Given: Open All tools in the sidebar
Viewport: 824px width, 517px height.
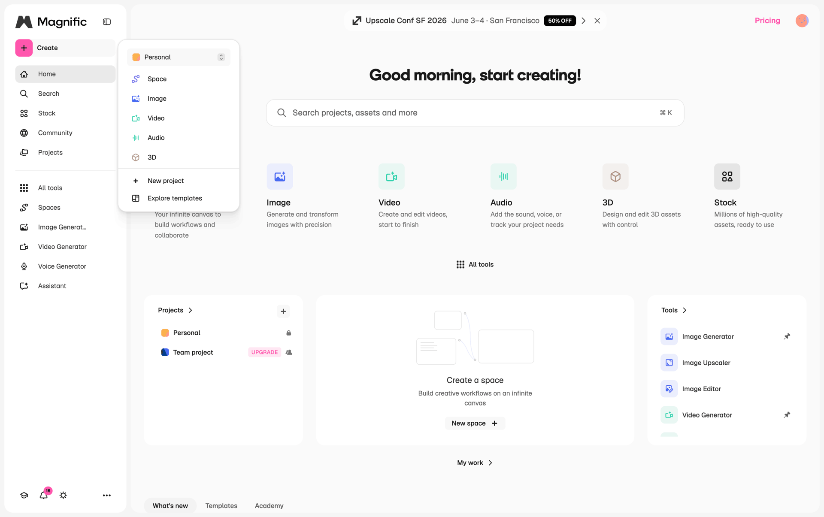Looking at the screenshot, I should click(65, 188).
